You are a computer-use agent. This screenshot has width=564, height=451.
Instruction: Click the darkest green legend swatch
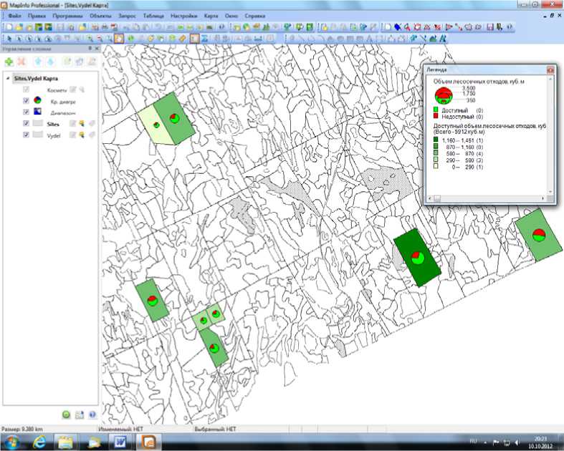tap(435, 140)
